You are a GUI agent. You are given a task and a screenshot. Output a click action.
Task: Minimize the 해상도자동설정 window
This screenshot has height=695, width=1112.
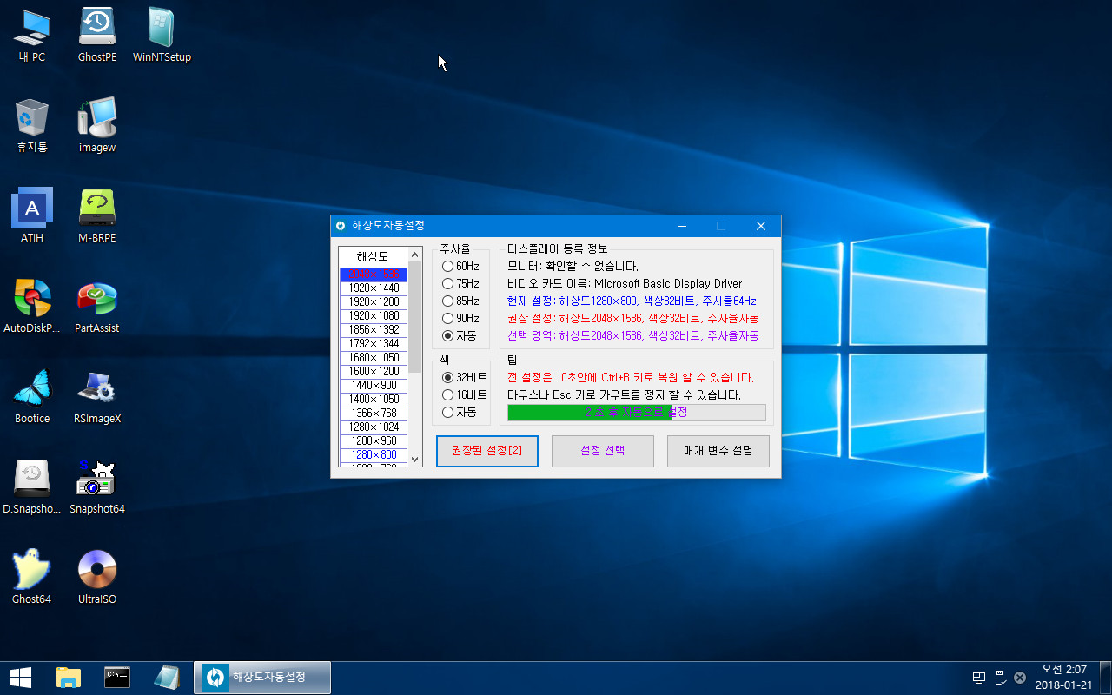(681, 226)
